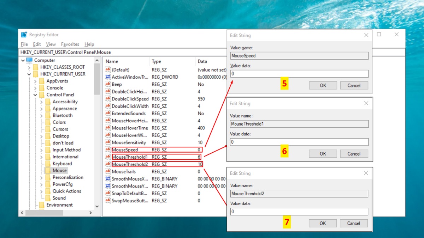Viewport: 424px width, 238px height.
Task: Expand the Console key
Action: click(35, 88)
